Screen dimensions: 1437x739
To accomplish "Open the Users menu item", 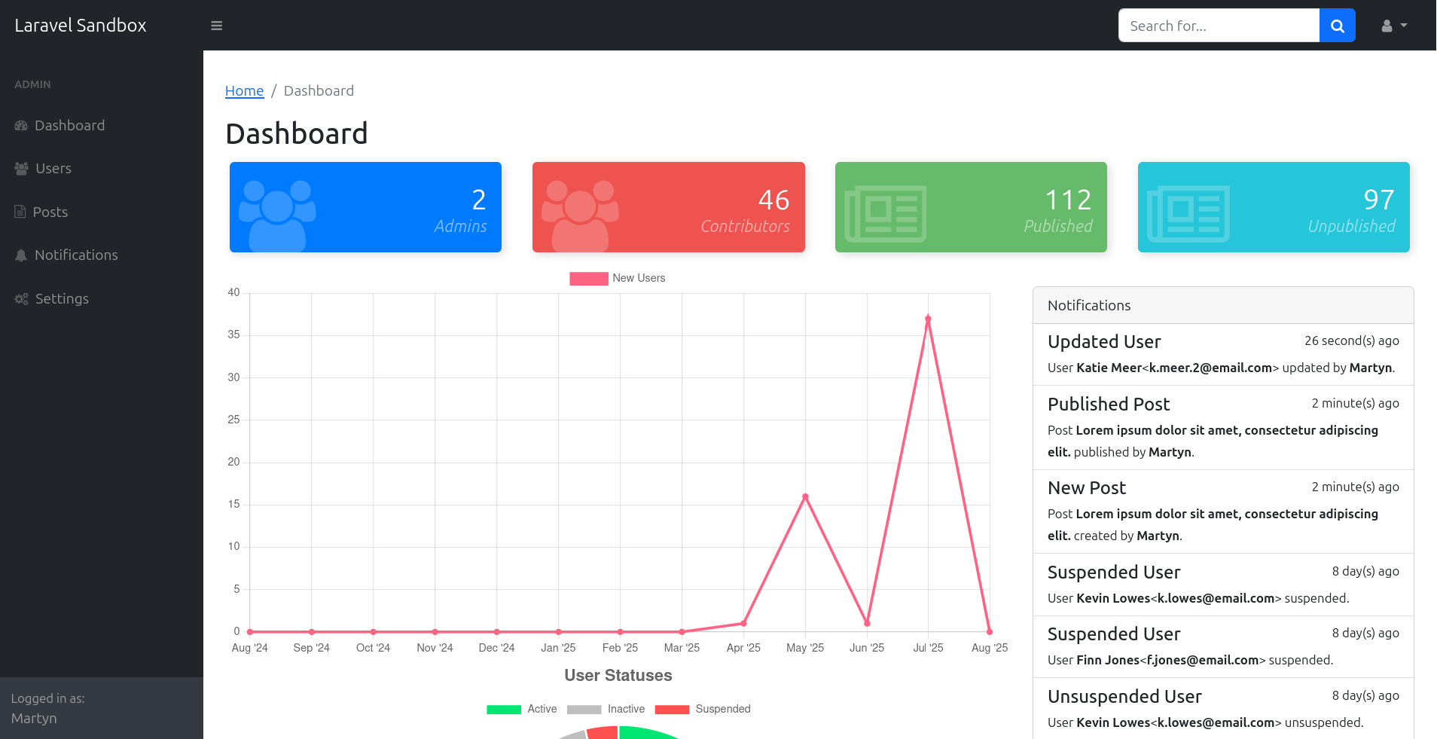I will tap(53, 169).
